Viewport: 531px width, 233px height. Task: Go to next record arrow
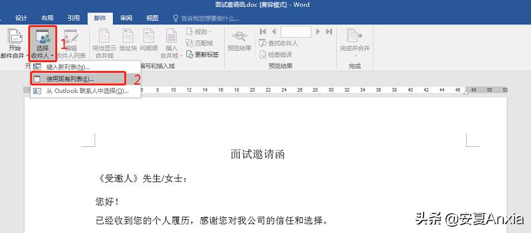tap(318, 32)
